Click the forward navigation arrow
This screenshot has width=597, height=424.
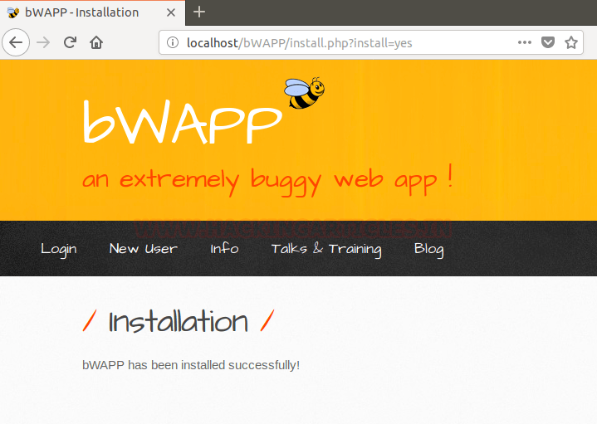[x=44, y=42]
